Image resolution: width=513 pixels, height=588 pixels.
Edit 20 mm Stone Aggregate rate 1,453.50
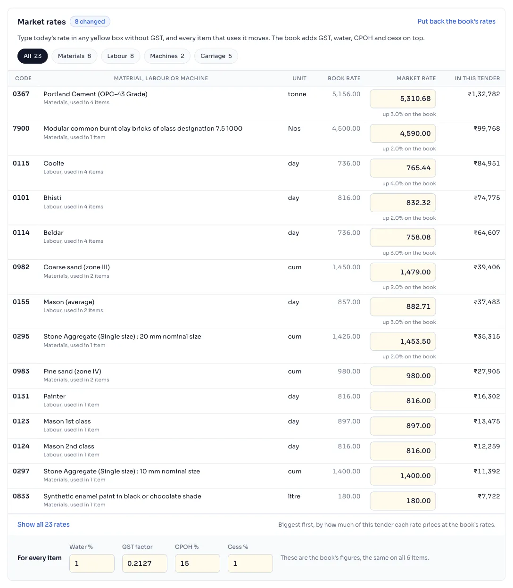click(x=403, y=341)
